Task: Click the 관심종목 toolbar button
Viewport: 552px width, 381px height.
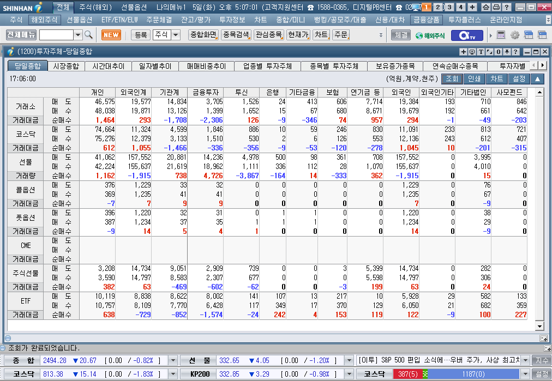Action: click(x=268, y=35)
